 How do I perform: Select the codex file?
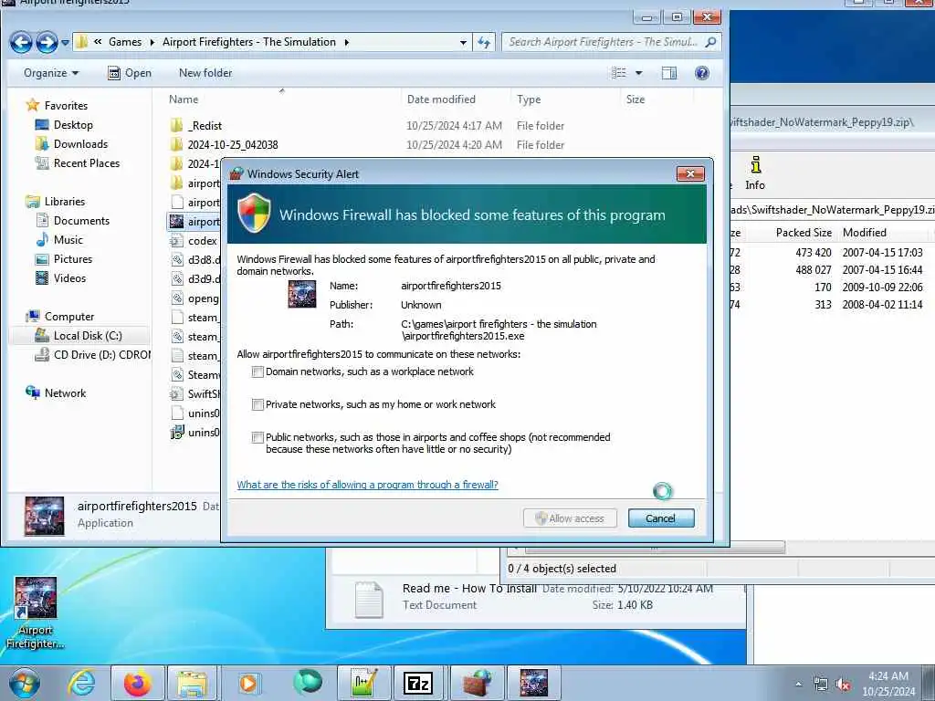pyautogui.click(x=194, y=241)
